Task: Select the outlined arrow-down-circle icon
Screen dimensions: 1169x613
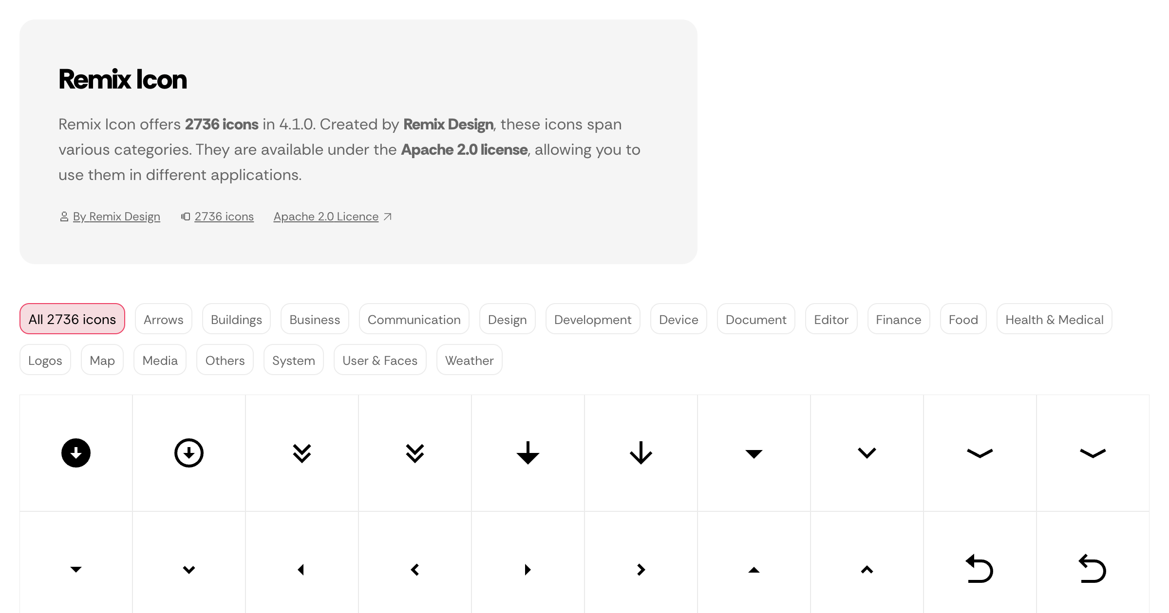Action: click(x=189, y=453)
